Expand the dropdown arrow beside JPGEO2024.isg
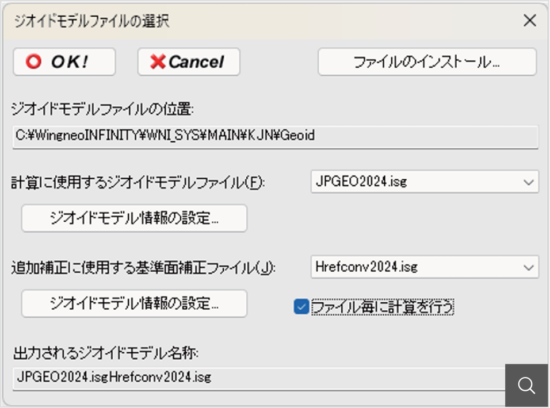 click(528, 182)
